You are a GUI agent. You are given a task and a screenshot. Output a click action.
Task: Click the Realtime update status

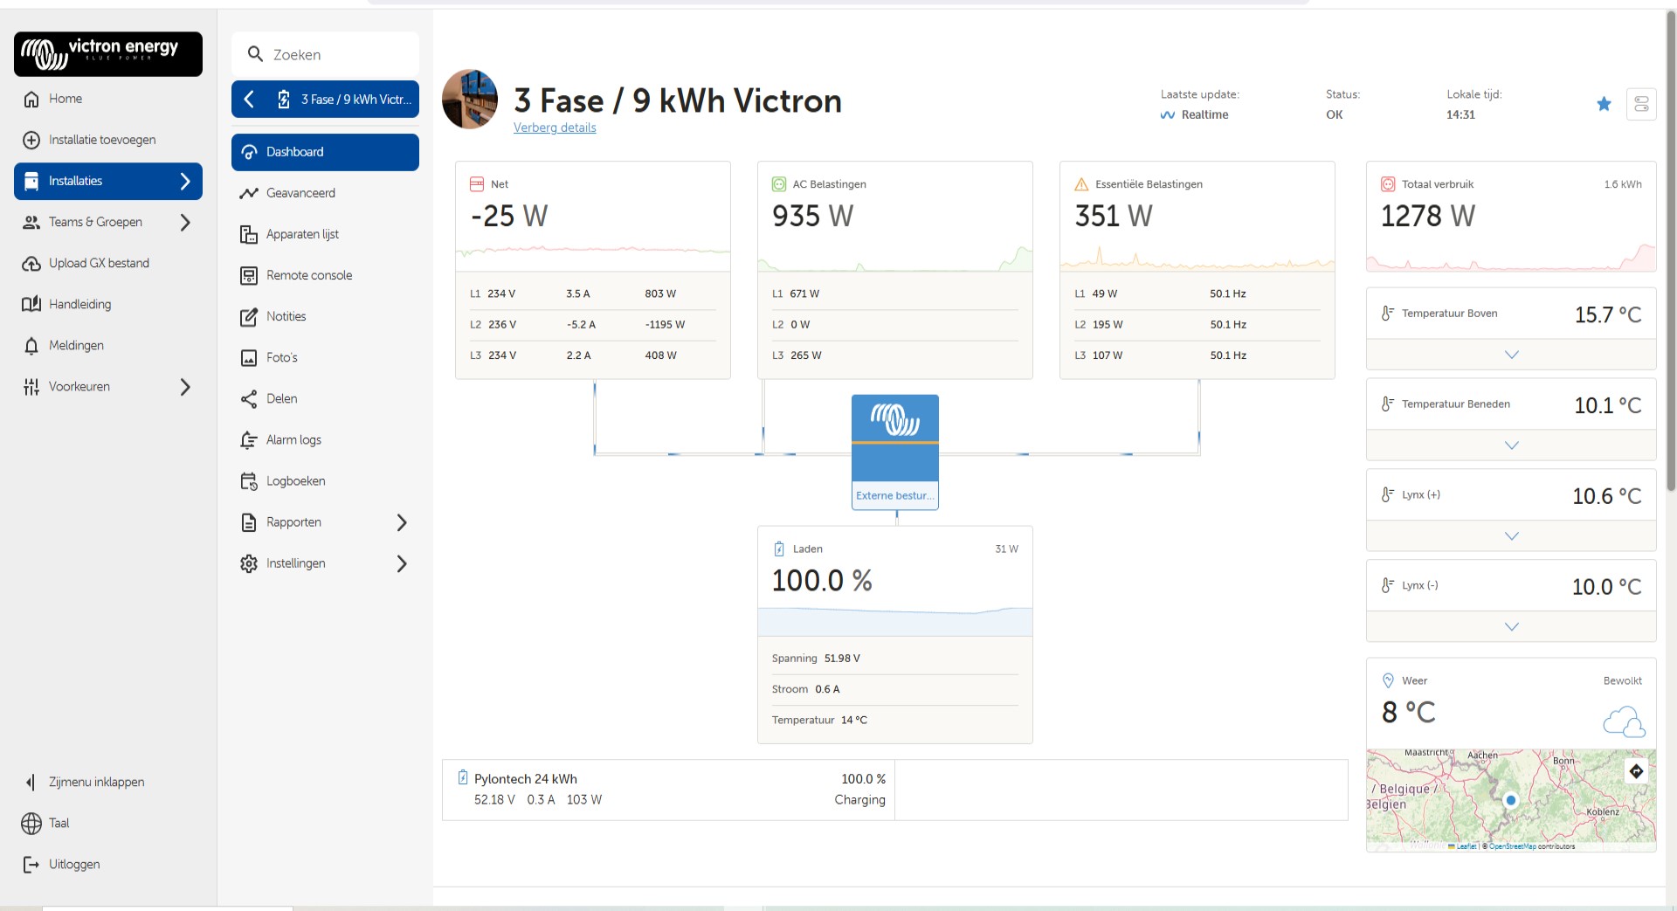point(1194,115)
